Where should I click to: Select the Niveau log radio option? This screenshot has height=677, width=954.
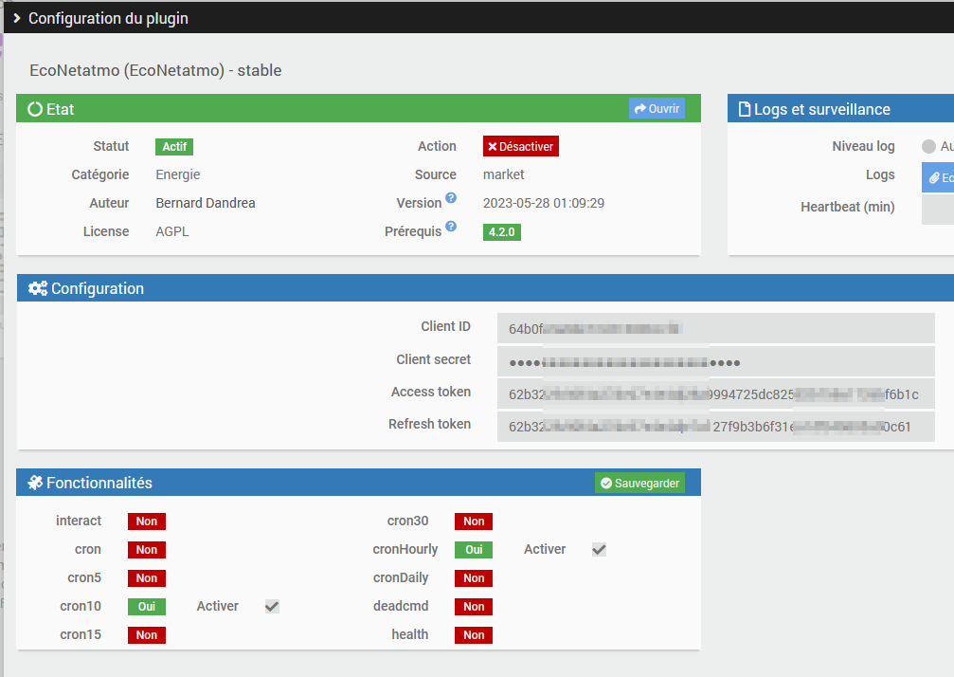[928, 147]
